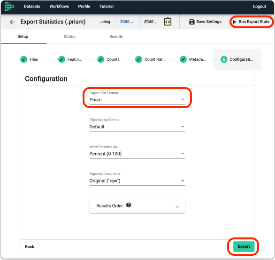Click the play icon for Run Export Stats
275x260 pixels.
click(x=235, y=22)
